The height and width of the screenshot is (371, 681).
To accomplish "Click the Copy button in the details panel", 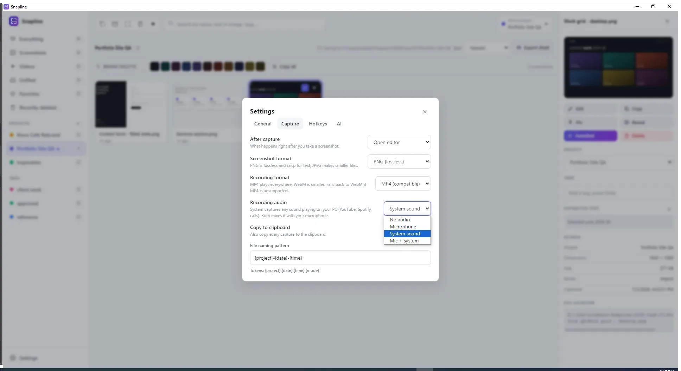I will (x=646, y=109).
